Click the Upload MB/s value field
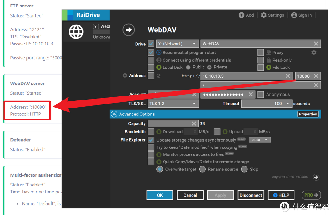The width and height of the screenshot is (332, 215). [251, 132]
